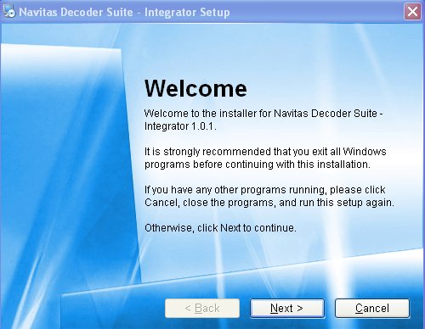Close the Navitas Decoder Suite setup window

pyautogui.click(x=412, y=12)
